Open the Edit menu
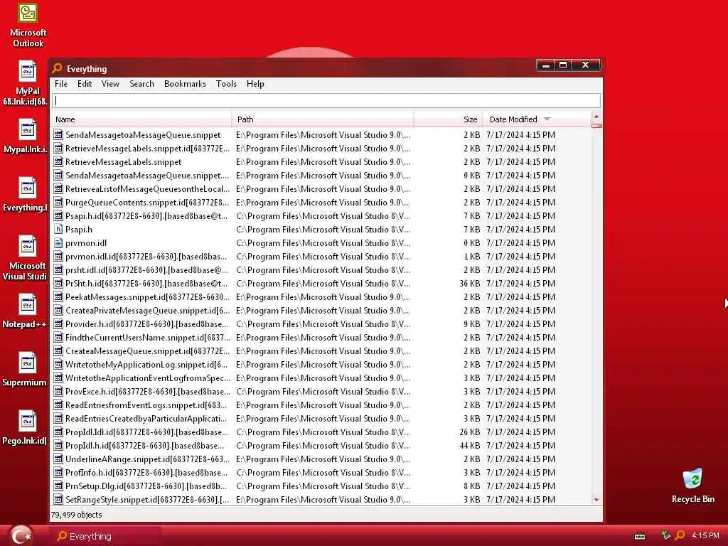This screenshot has height=546, width=728. pyautogui.click(x=85, y=84)
